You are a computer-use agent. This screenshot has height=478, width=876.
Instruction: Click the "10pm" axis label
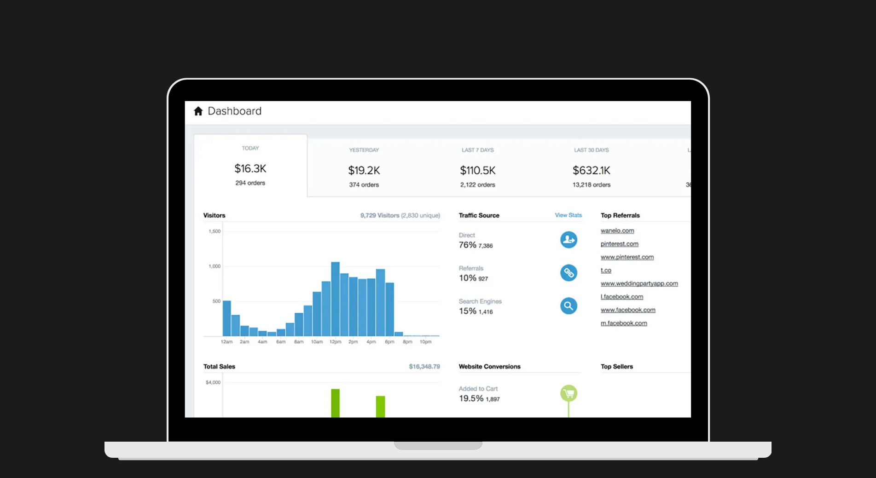[x=425, y=342]
